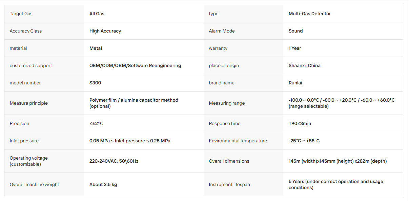Click the 'Response time' label
Image resolution: width=409 pixels, height=201 pixels.
coord(225,124)
